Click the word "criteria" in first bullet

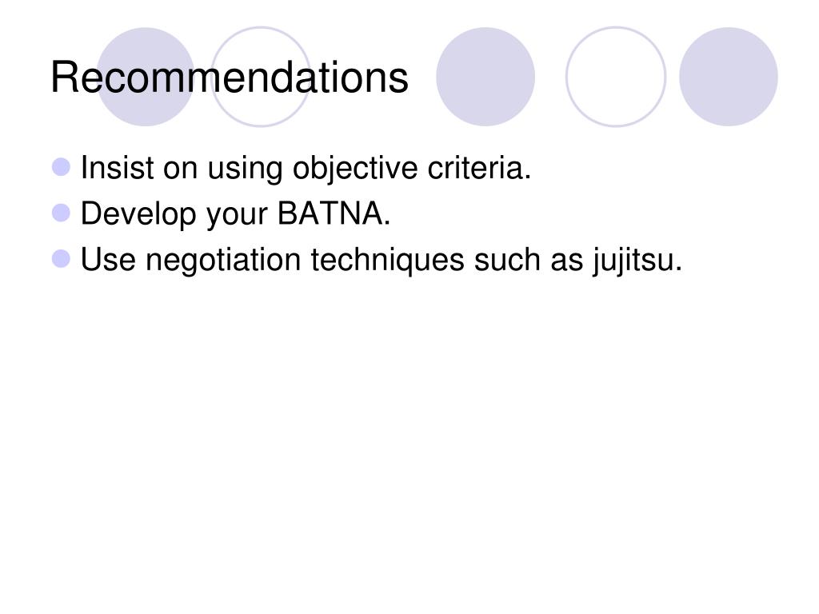[475, 168]
